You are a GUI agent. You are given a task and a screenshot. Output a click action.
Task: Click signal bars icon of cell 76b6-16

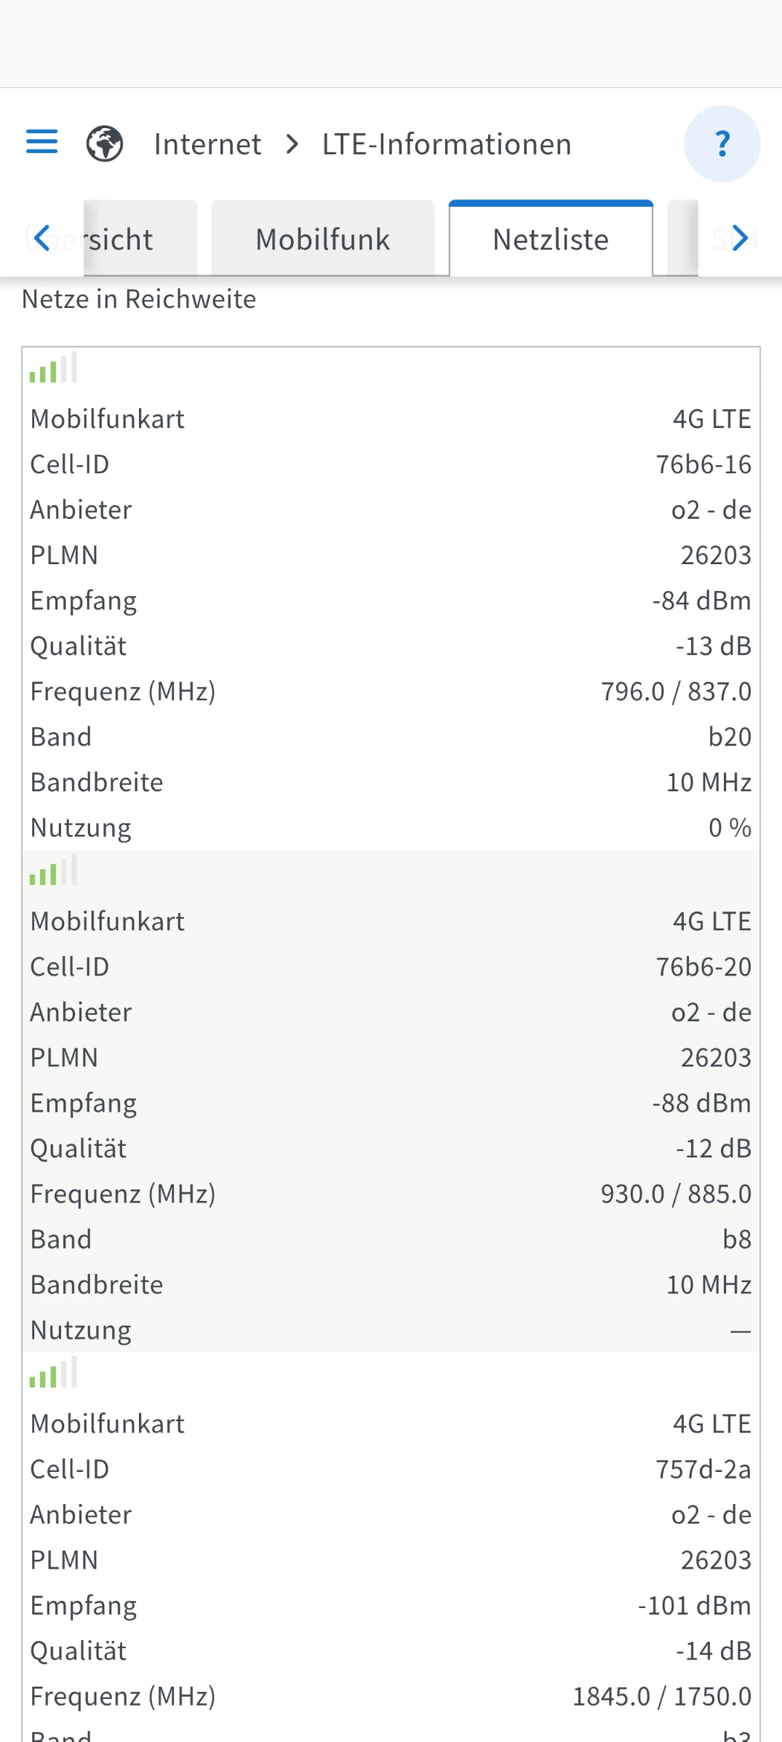click(x=53, y=368)
